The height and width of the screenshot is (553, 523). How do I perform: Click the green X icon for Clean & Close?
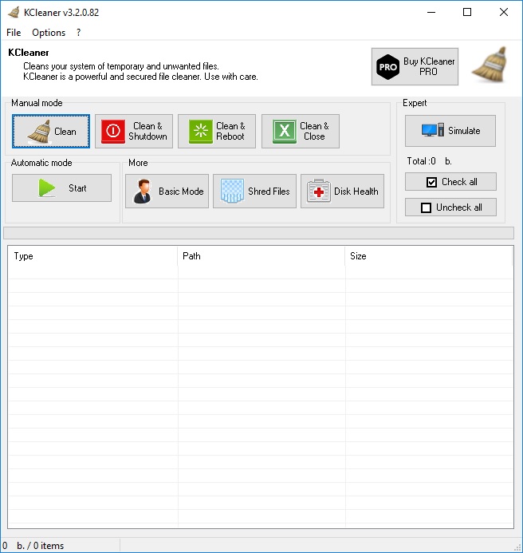pyautogui.click(x=285, y=131)
